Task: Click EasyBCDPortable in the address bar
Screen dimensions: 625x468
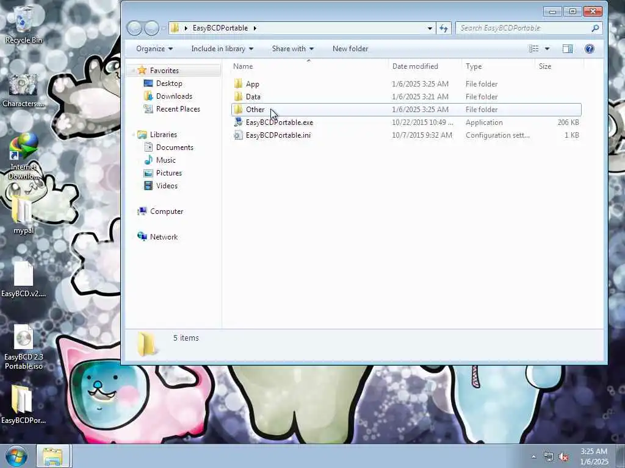Action: (220, 28)
